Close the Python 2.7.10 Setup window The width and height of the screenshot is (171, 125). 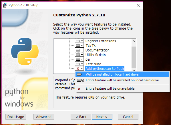coord(138,5)
